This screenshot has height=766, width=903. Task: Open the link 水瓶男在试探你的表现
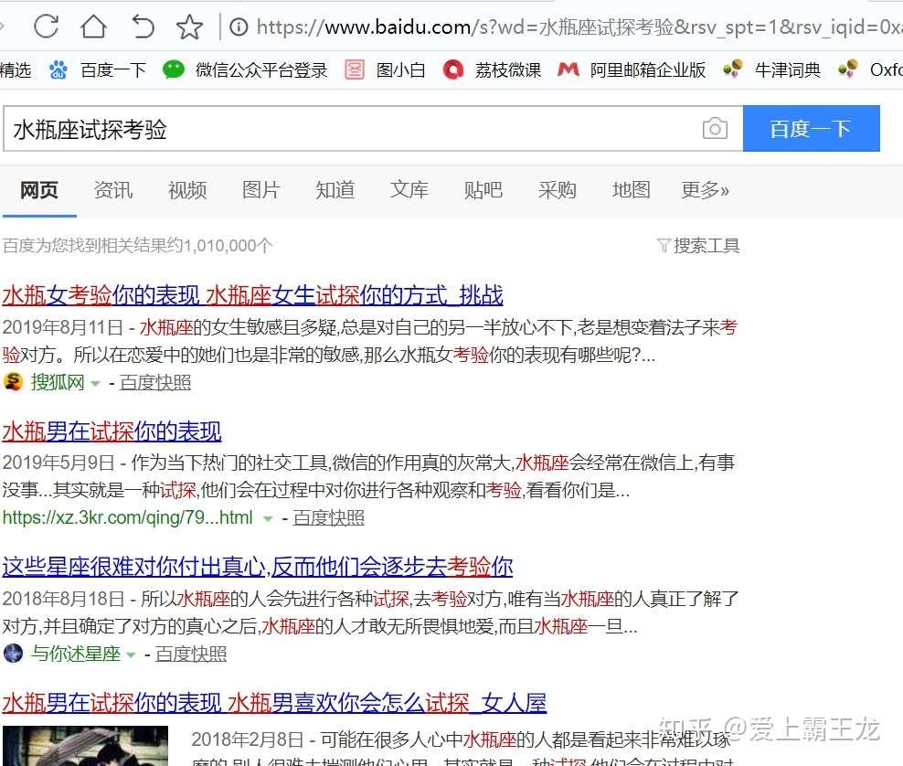tap(112, 431)
